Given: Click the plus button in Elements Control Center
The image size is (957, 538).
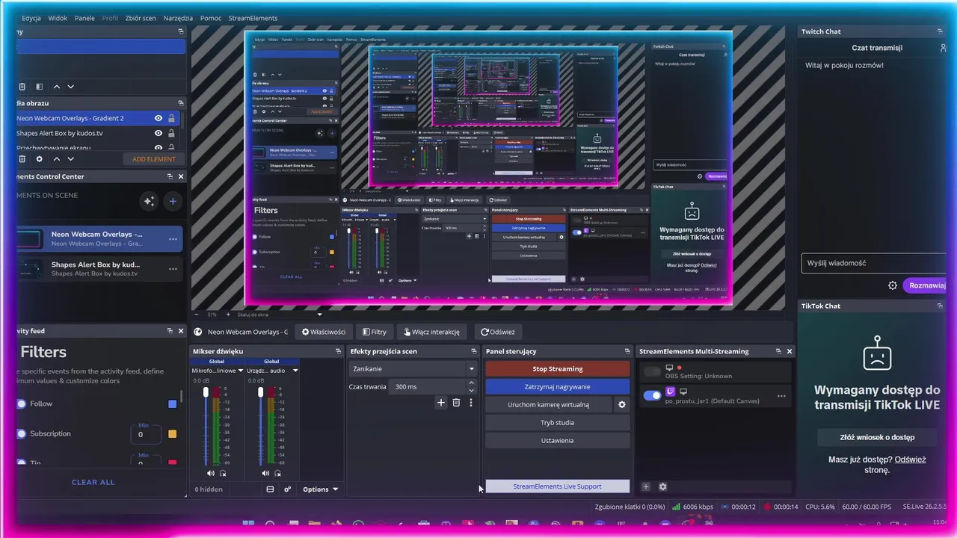Looking at the screenshot, I should click(173, 201).
